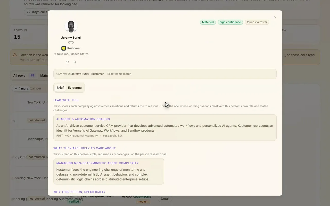The image size is (330, 206).
Task: Click the Exact name match label
Action: pyautogui.click(x=119, y=74)
